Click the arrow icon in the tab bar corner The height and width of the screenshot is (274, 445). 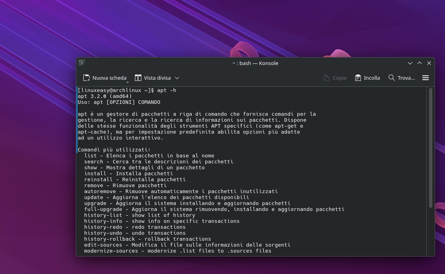(82, 63)
